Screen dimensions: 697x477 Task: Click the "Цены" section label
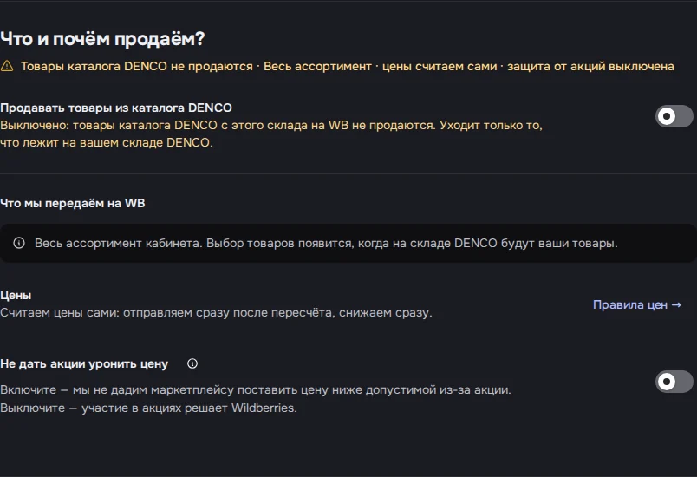click(x=16, y=295)
